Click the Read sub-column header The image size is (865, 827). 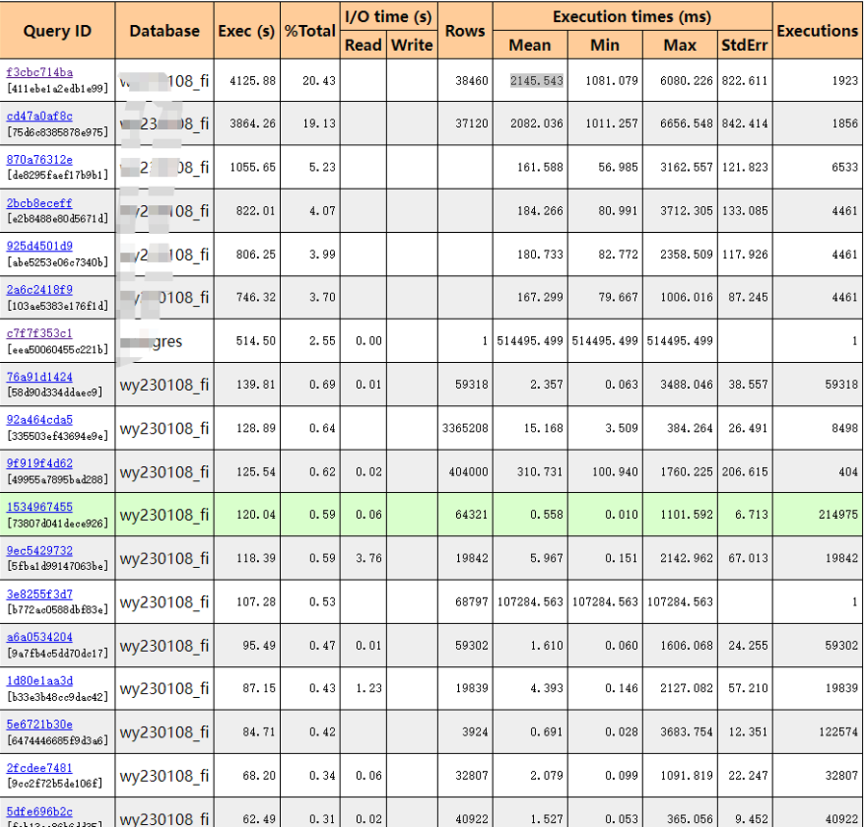(363, 45)
